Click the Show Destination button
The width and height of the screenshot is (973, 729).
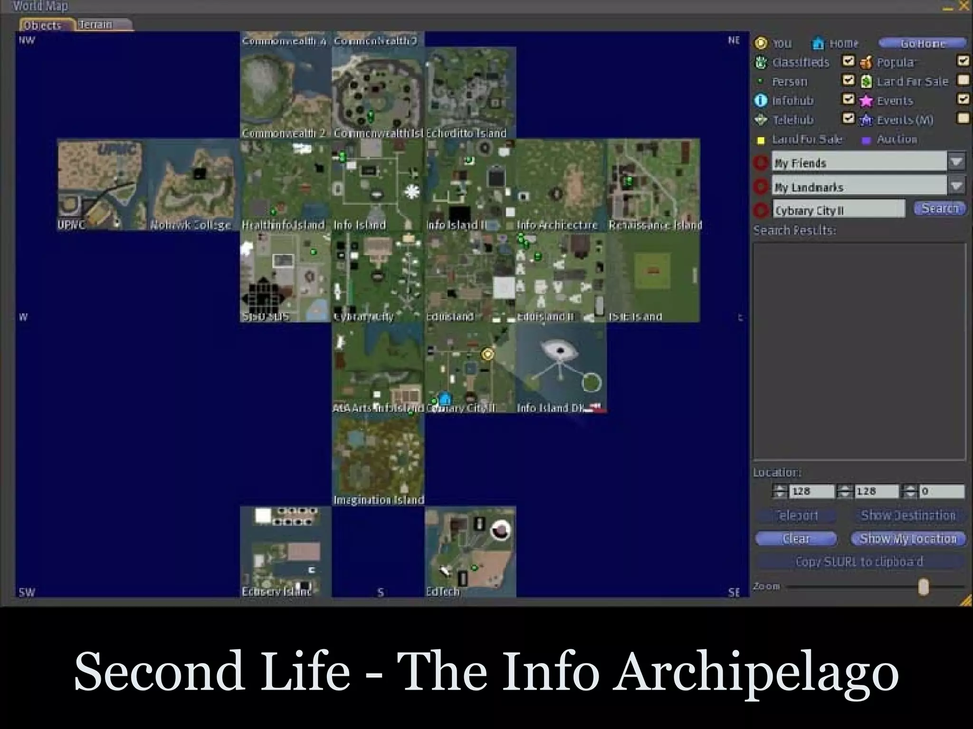[908, 515]
